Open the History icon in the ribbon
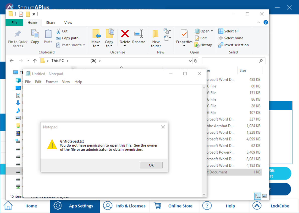The image size is (299, 213). (197, 45)
